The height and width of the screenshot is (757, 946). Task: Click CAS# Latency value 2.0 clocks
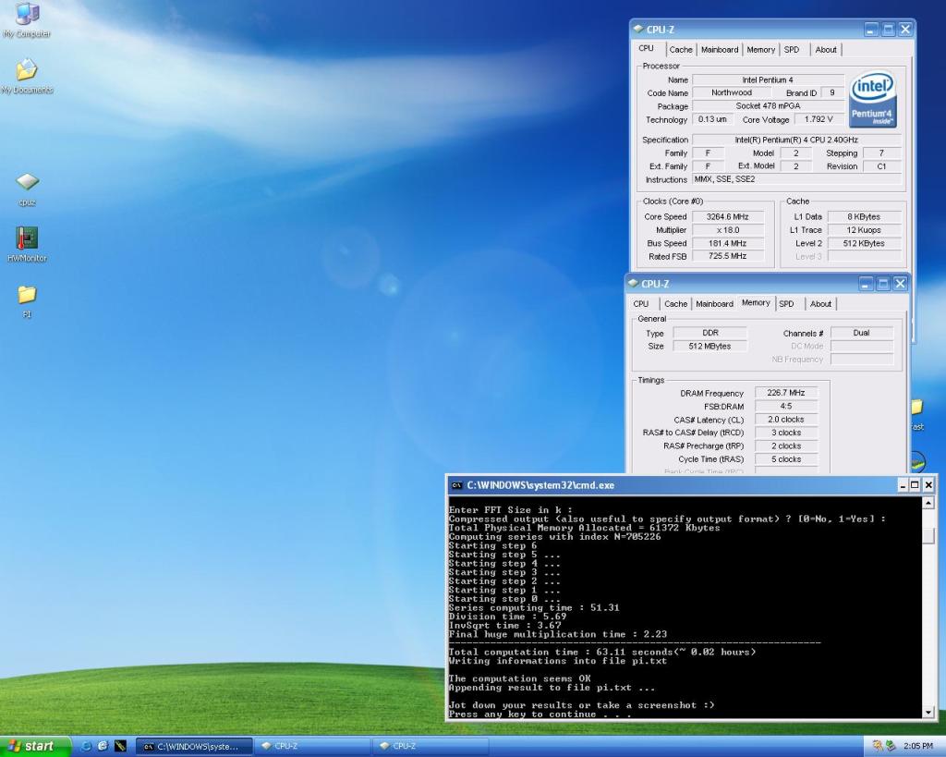click(786, 420)
